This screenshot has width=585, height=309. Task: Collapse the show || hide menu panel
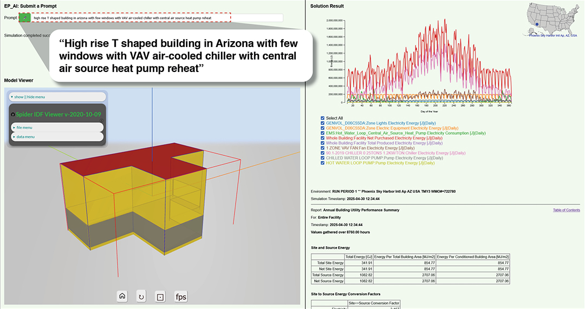[57, 97]
